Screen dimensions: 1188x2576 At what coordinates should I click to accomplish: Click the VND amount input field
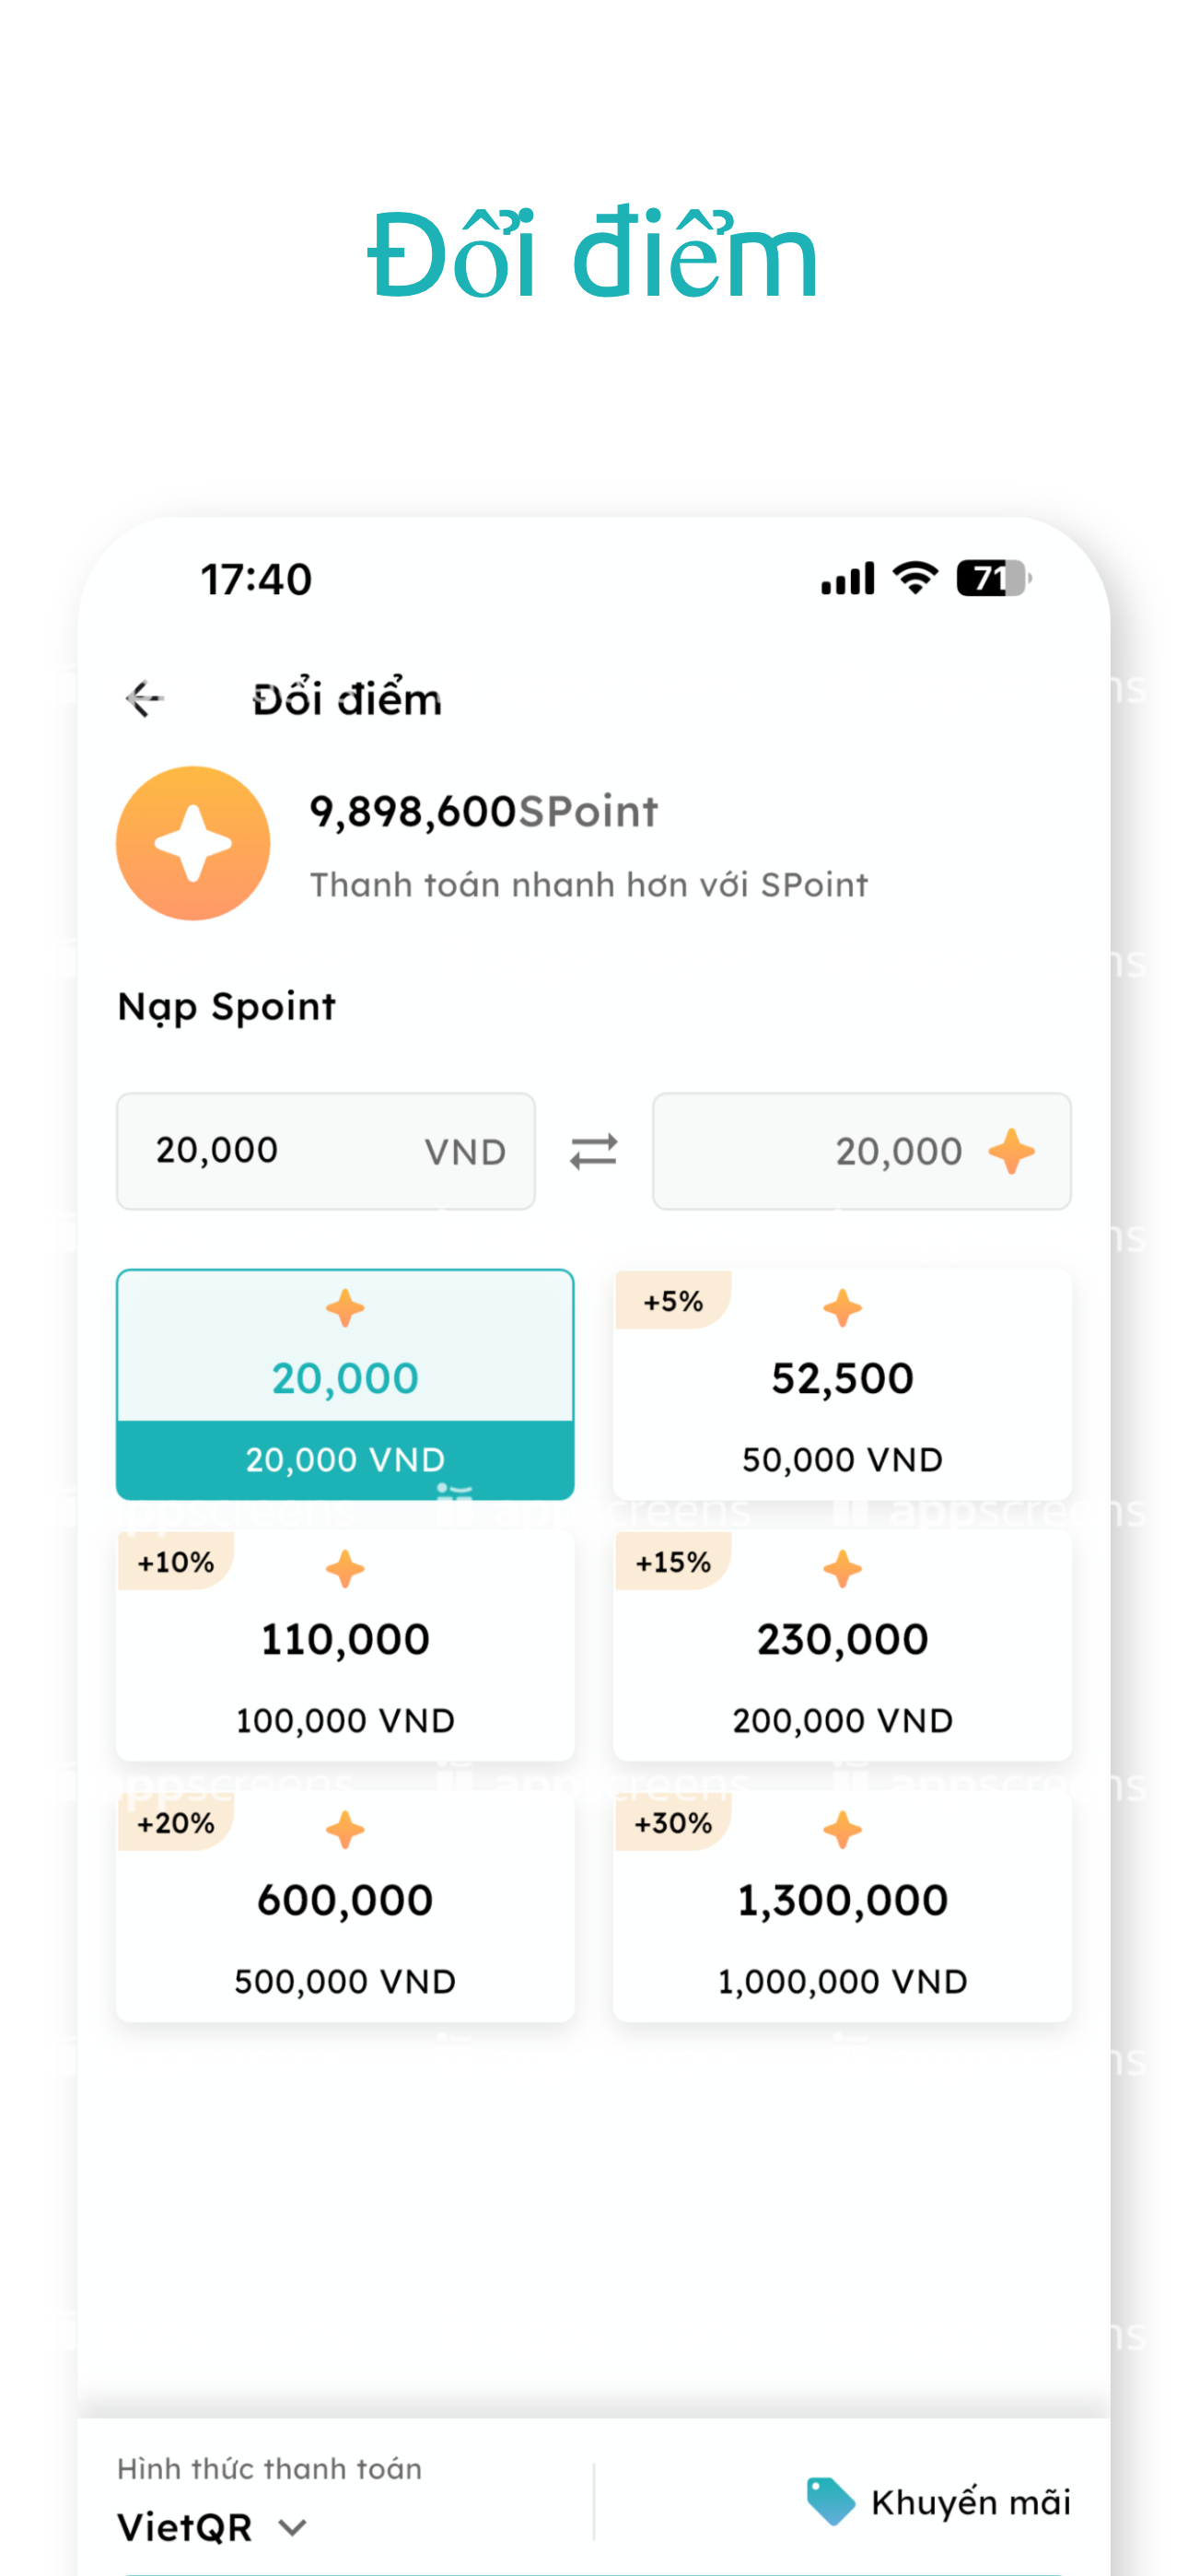click(x=326, y=1151)
